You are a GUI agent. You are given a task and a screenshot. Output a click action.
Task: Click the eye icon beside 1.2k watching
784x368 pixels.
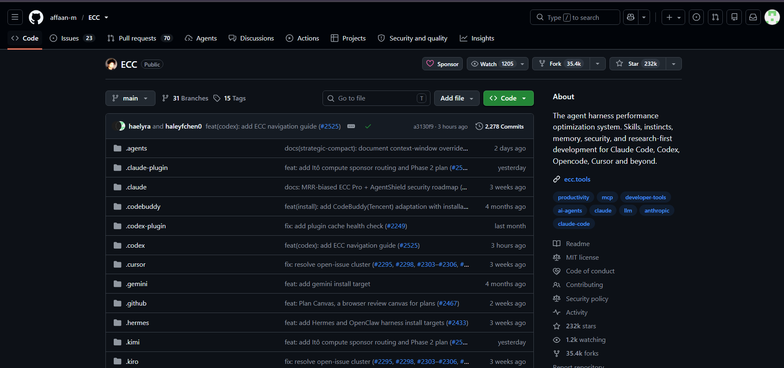coord(557,339)
